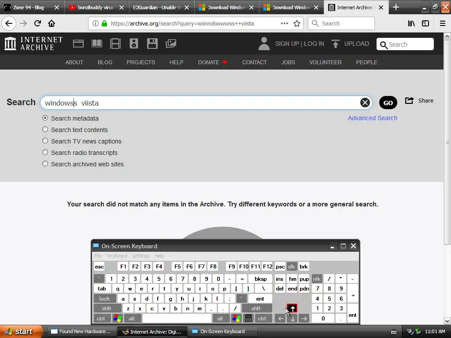Click the application menu key on On-Screen Keyboard
This screenshot has width=451, height=338.
[x=248, y=319]
